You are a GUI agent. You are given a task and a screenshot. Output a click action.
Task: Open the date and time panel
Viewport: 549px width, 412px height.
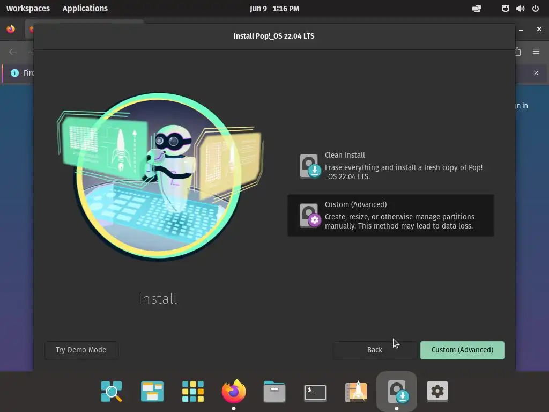(274, 9)
